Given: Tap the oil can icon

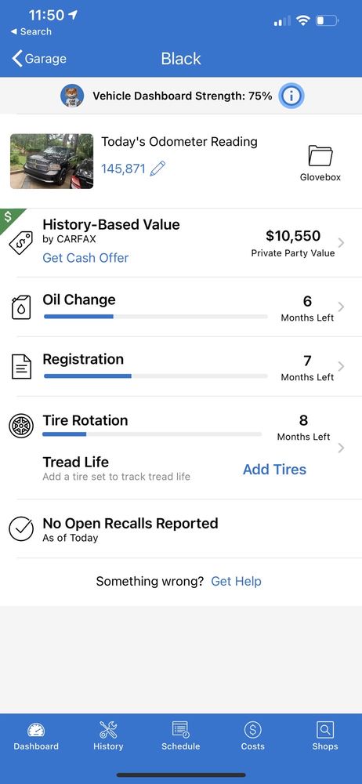Looking at the screenshot, I should coord(21,307).
